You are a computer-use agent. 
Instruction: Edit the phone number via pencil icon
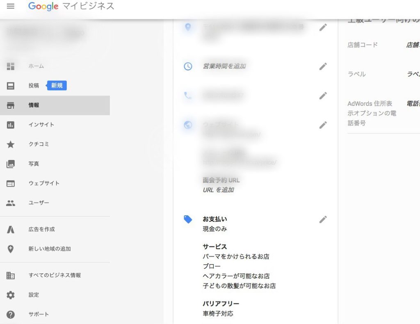tap(323, 96)
